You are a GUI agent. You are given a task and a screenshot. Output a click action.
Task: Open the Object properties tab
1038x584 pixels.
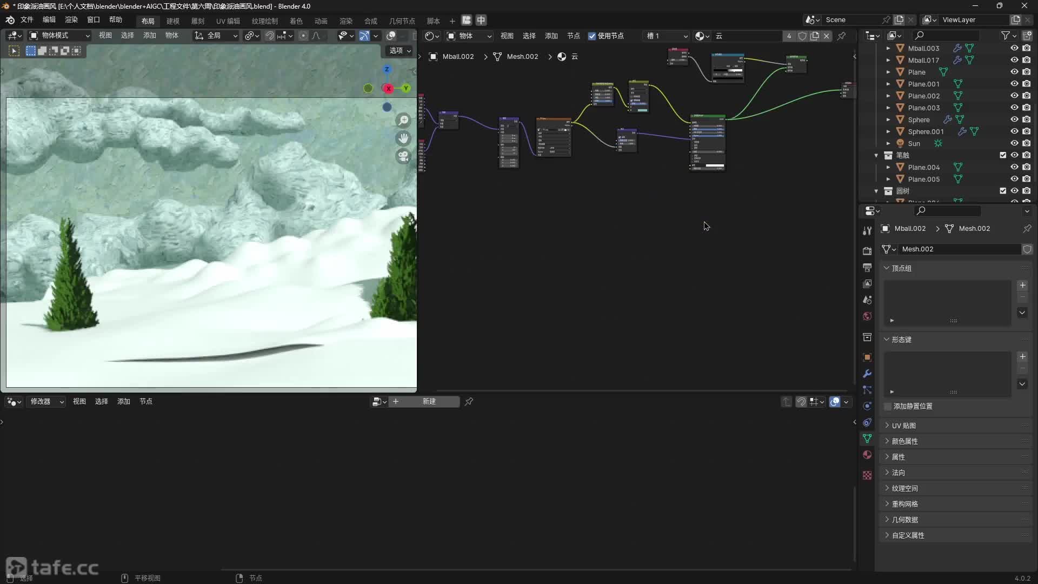click(x=867, y=357)
